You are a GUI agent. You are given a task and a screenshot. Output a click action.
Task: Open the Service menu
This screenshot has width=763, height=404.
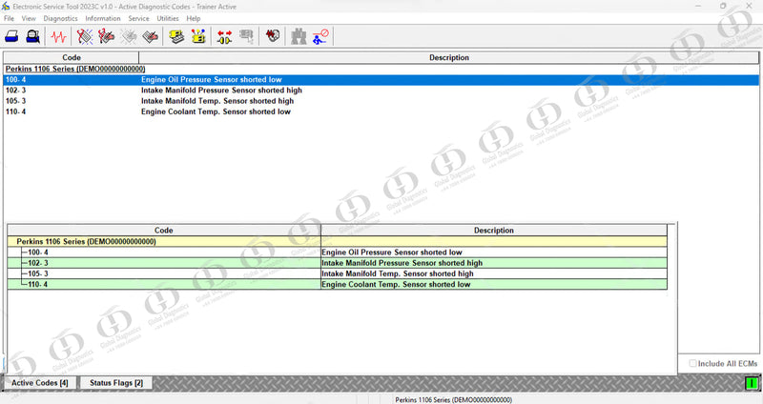click(138, 18)
